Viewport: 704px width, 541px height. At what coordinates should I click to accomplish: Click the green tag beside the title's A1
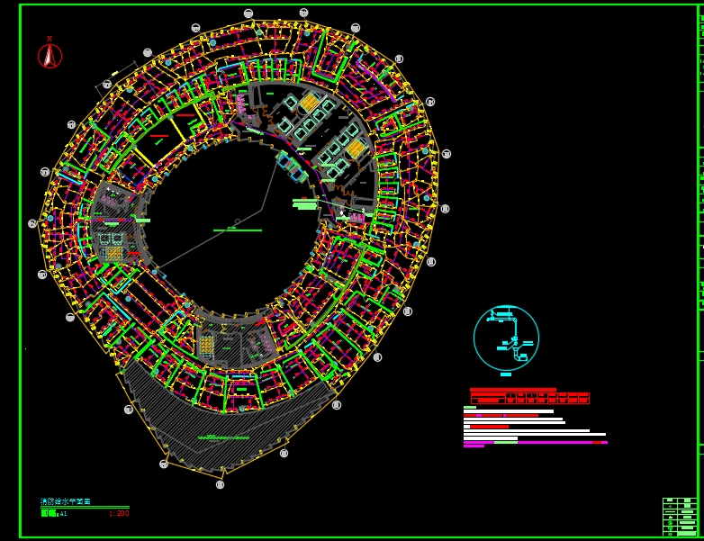[49, 514]
